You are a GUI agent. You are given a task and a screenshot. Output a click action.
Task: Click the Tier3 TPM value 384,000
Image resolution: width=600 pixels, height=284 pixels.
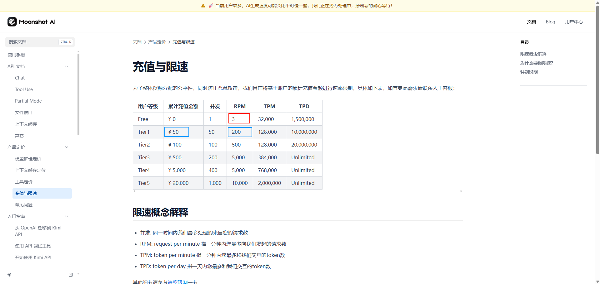[x=267, y=157]
